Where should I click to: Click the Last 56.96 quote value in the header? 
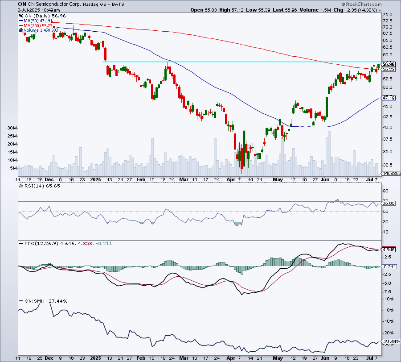(285, 10)
